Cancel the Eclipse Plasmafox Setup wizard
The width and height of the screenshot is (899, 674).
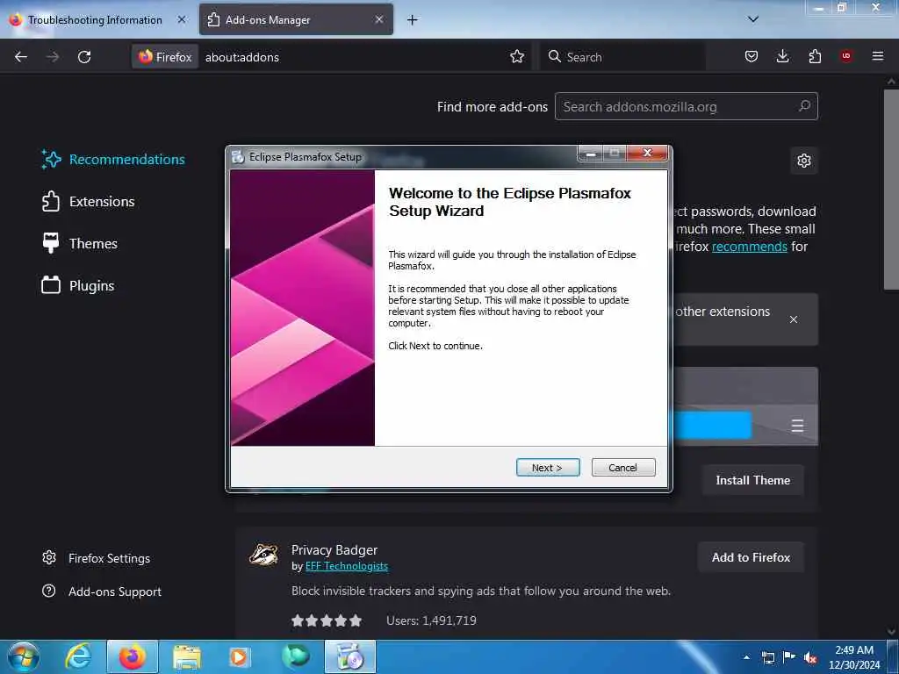(x=623, y=468)
